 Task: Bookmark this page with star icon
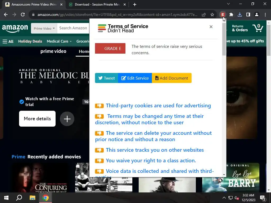(x=212, y=15)
